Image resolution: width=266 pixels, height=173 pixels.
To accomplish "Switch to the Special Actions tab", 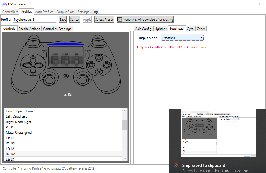I will [x=29, y=29].
